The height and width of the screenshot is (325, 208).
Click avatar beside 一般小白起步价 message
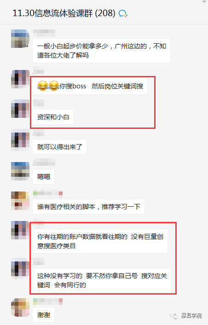pyautogui.click(x=20, y=39)
